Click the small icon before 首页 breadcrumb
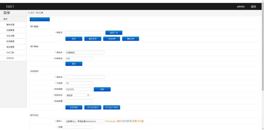Viewport: 264px width, 130px height. [29, 13]
